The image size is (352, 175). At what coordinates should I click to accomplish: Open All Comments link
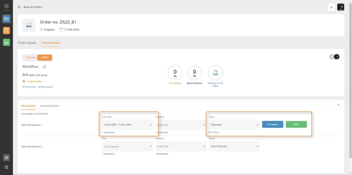tap(29, 87)
